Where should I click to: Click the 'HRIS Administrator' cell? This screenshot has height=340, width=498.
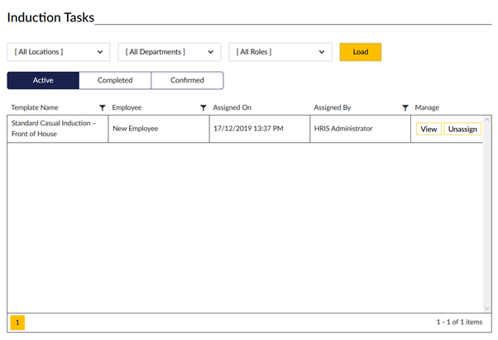(360, 129)
